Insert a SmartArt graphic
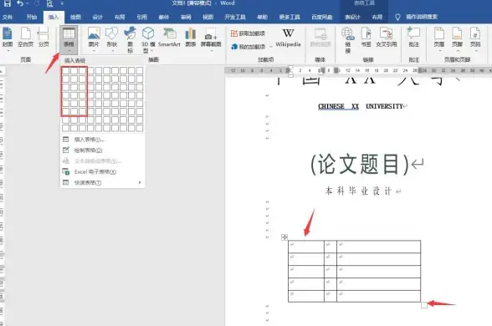 [169, 38]
